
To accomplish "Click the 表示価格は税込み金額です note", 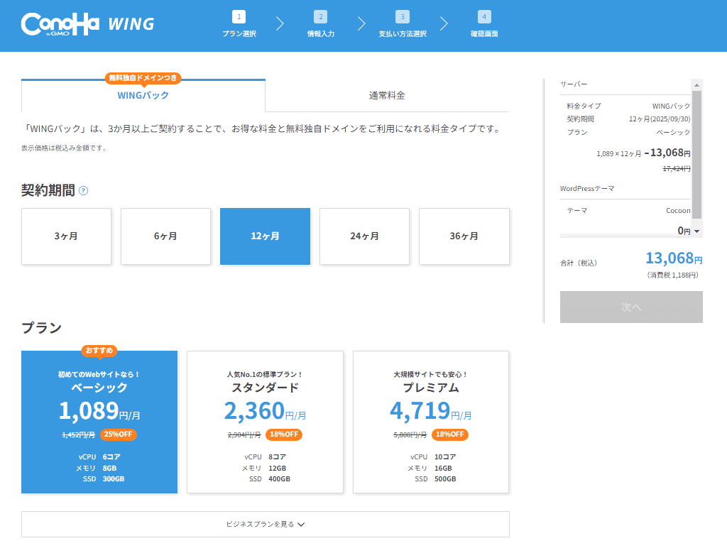I will (65, 148).
